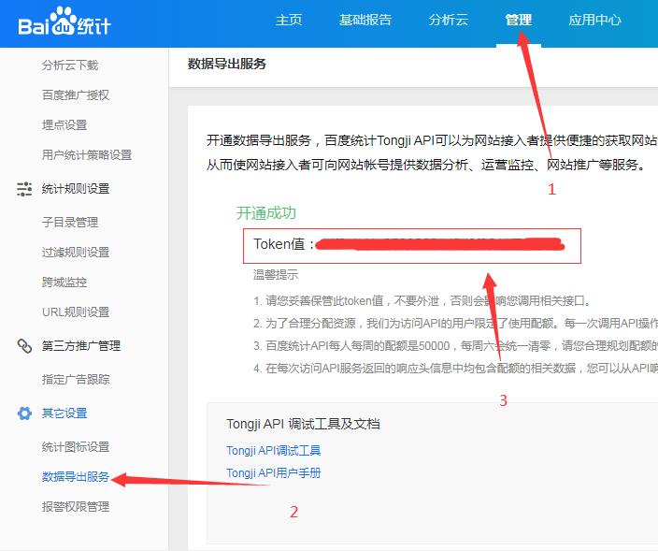The width and height of the screenshot is (658, 551).
Task: Select 数据导出服务 in the sidebar
Action: 76,477
